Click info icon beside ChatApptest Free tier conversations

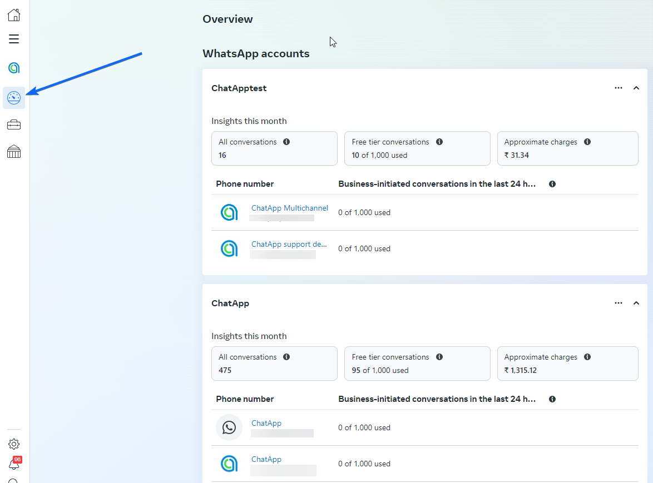point(439,142)
